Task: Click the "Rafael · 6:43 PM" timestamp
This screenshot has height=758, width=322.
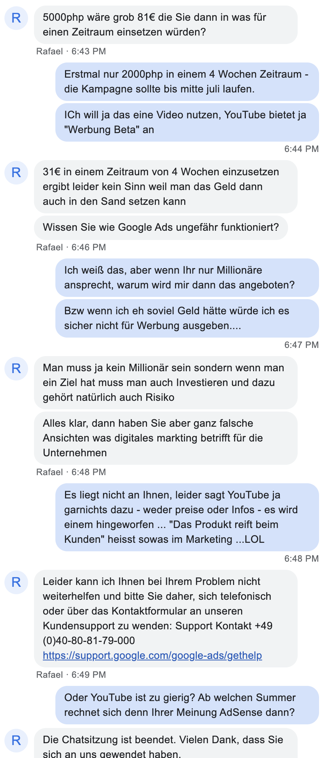Action: pyautogui.click(x=71, y=51)
